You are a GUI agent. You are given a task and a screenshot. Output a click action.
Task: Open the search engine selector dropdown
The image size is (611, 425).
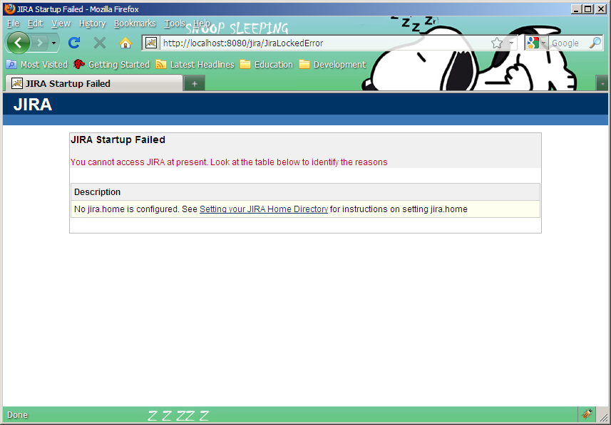point(537,43)
